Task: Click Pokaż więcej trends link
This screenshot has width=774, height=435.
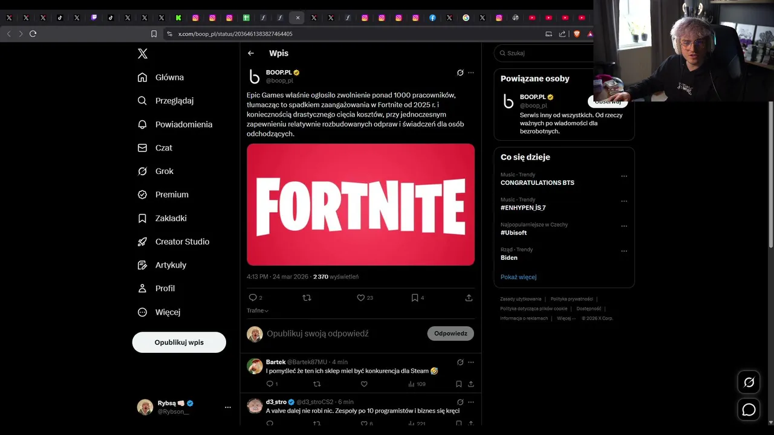Action: tap(519, 277)
